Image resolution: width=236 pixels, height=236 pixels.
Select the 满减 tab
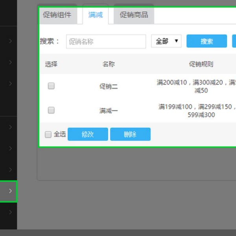point(96,15)
